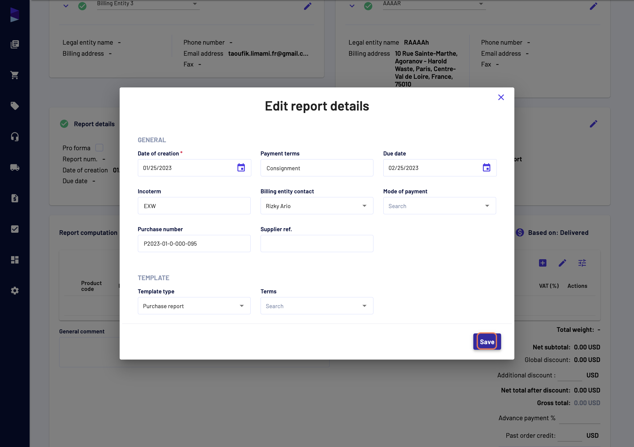Viewport: 634px width, 447px height.
Task: Toggle the Pro forma checkbox
Action: click(x=99, y=148)
